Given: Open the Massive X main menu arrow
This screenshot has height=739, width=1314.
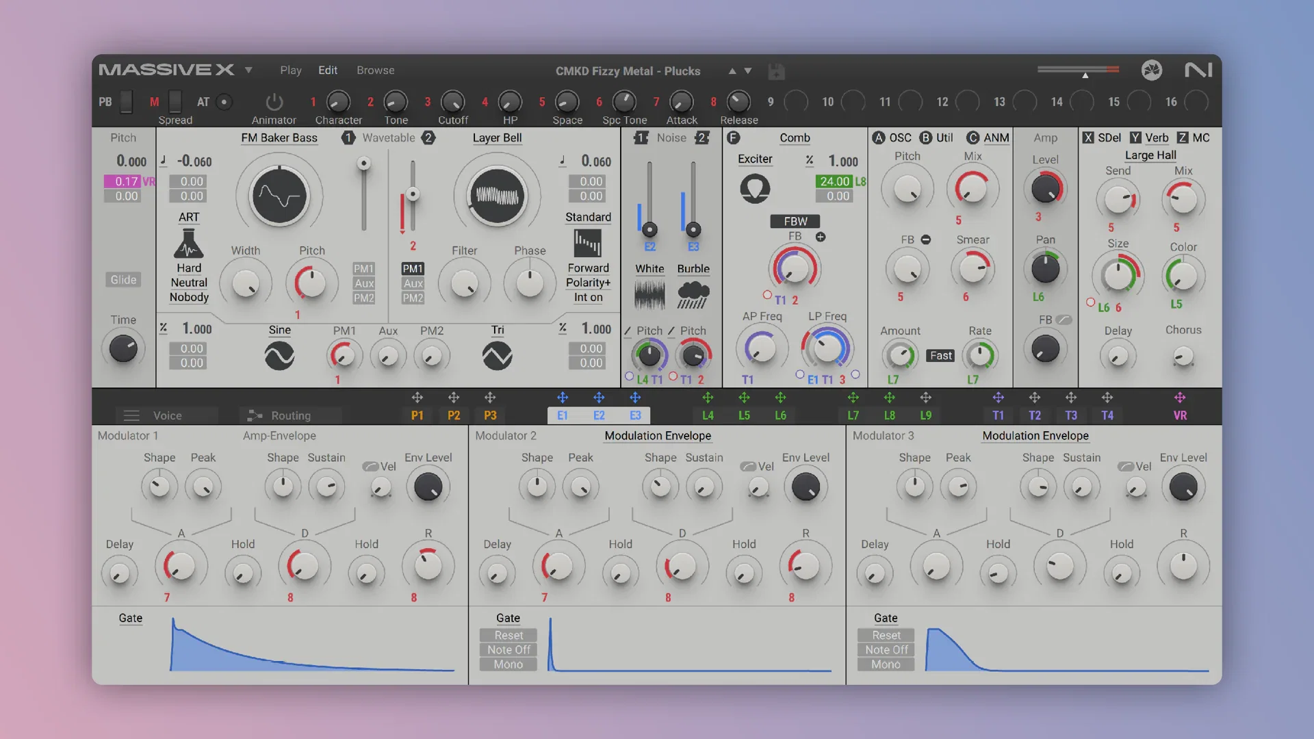Looking at the screenshot, I should (x=248, y=70).
